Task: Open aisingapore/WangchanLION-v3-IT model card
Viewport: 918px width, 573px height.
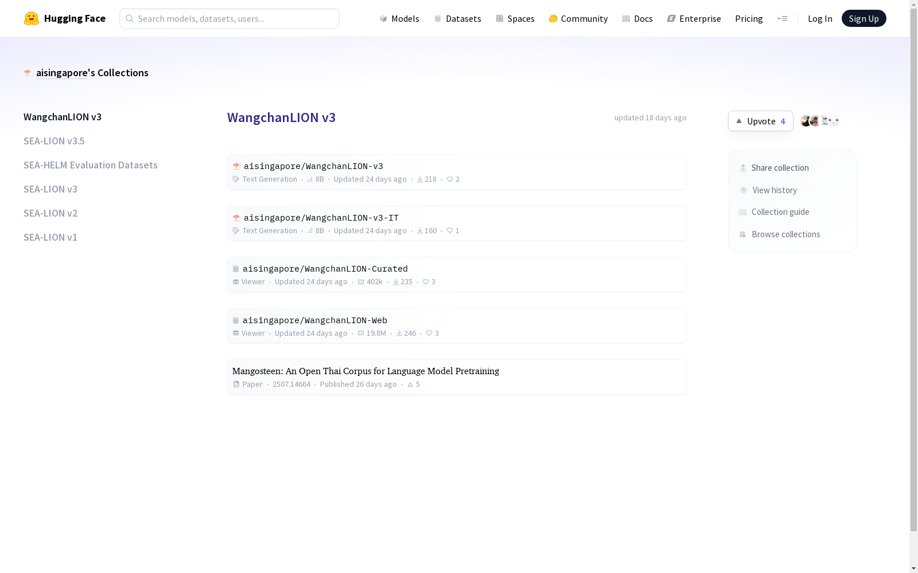Action: [x=321, y=218]
